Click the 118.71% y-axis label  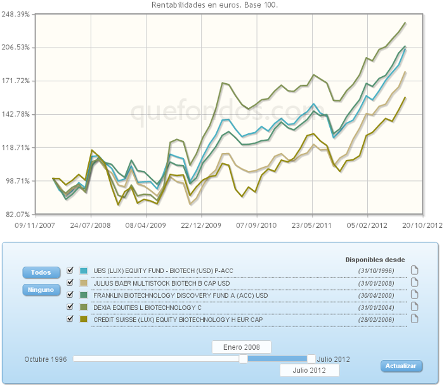(16, 148)
